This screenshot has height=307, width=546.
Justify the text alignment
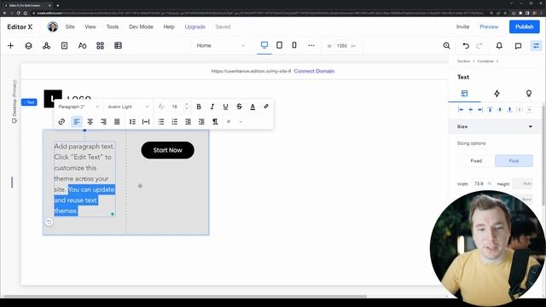(117, 121)
